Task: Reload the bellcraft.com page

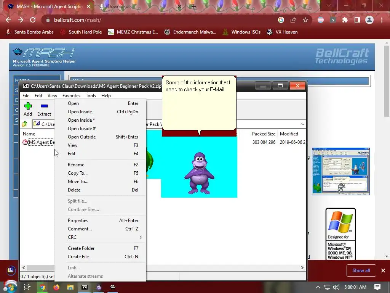Action: tap(33, 20)
